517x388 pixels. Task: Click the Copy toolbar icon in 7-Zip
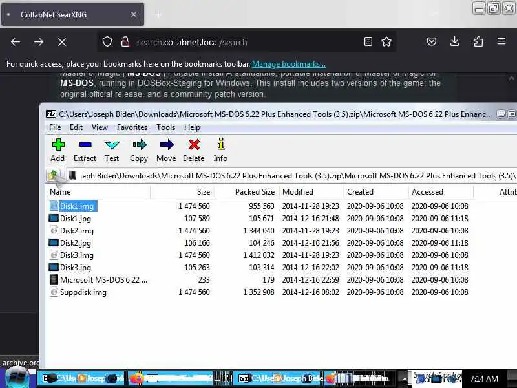click(x=139, y=150)
